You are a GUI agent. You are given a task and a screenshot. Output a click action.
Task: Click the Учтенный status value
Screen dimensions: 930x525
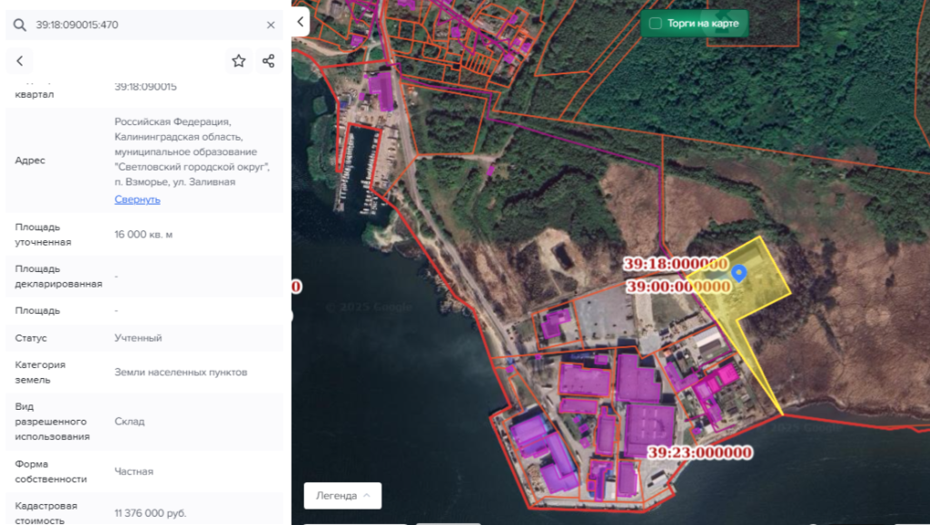(138, 338)
